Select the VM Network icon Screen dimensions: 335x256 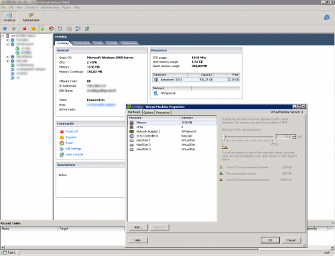point(155,93)
